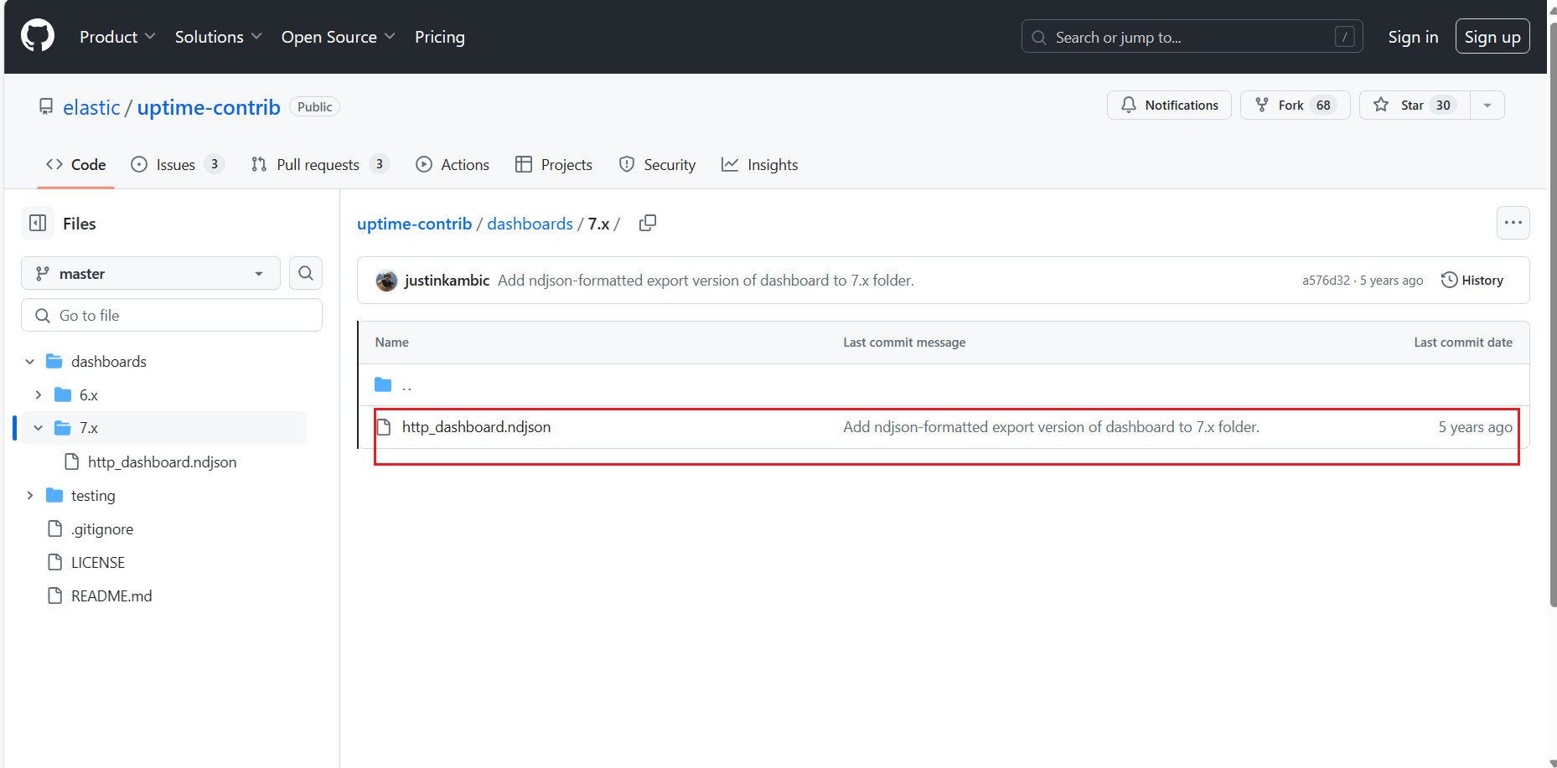Image resolution: width=1557 pixels, height=768 pixels.
Task: Expand the testing folder chevron
Action: (x=30, y=495)
